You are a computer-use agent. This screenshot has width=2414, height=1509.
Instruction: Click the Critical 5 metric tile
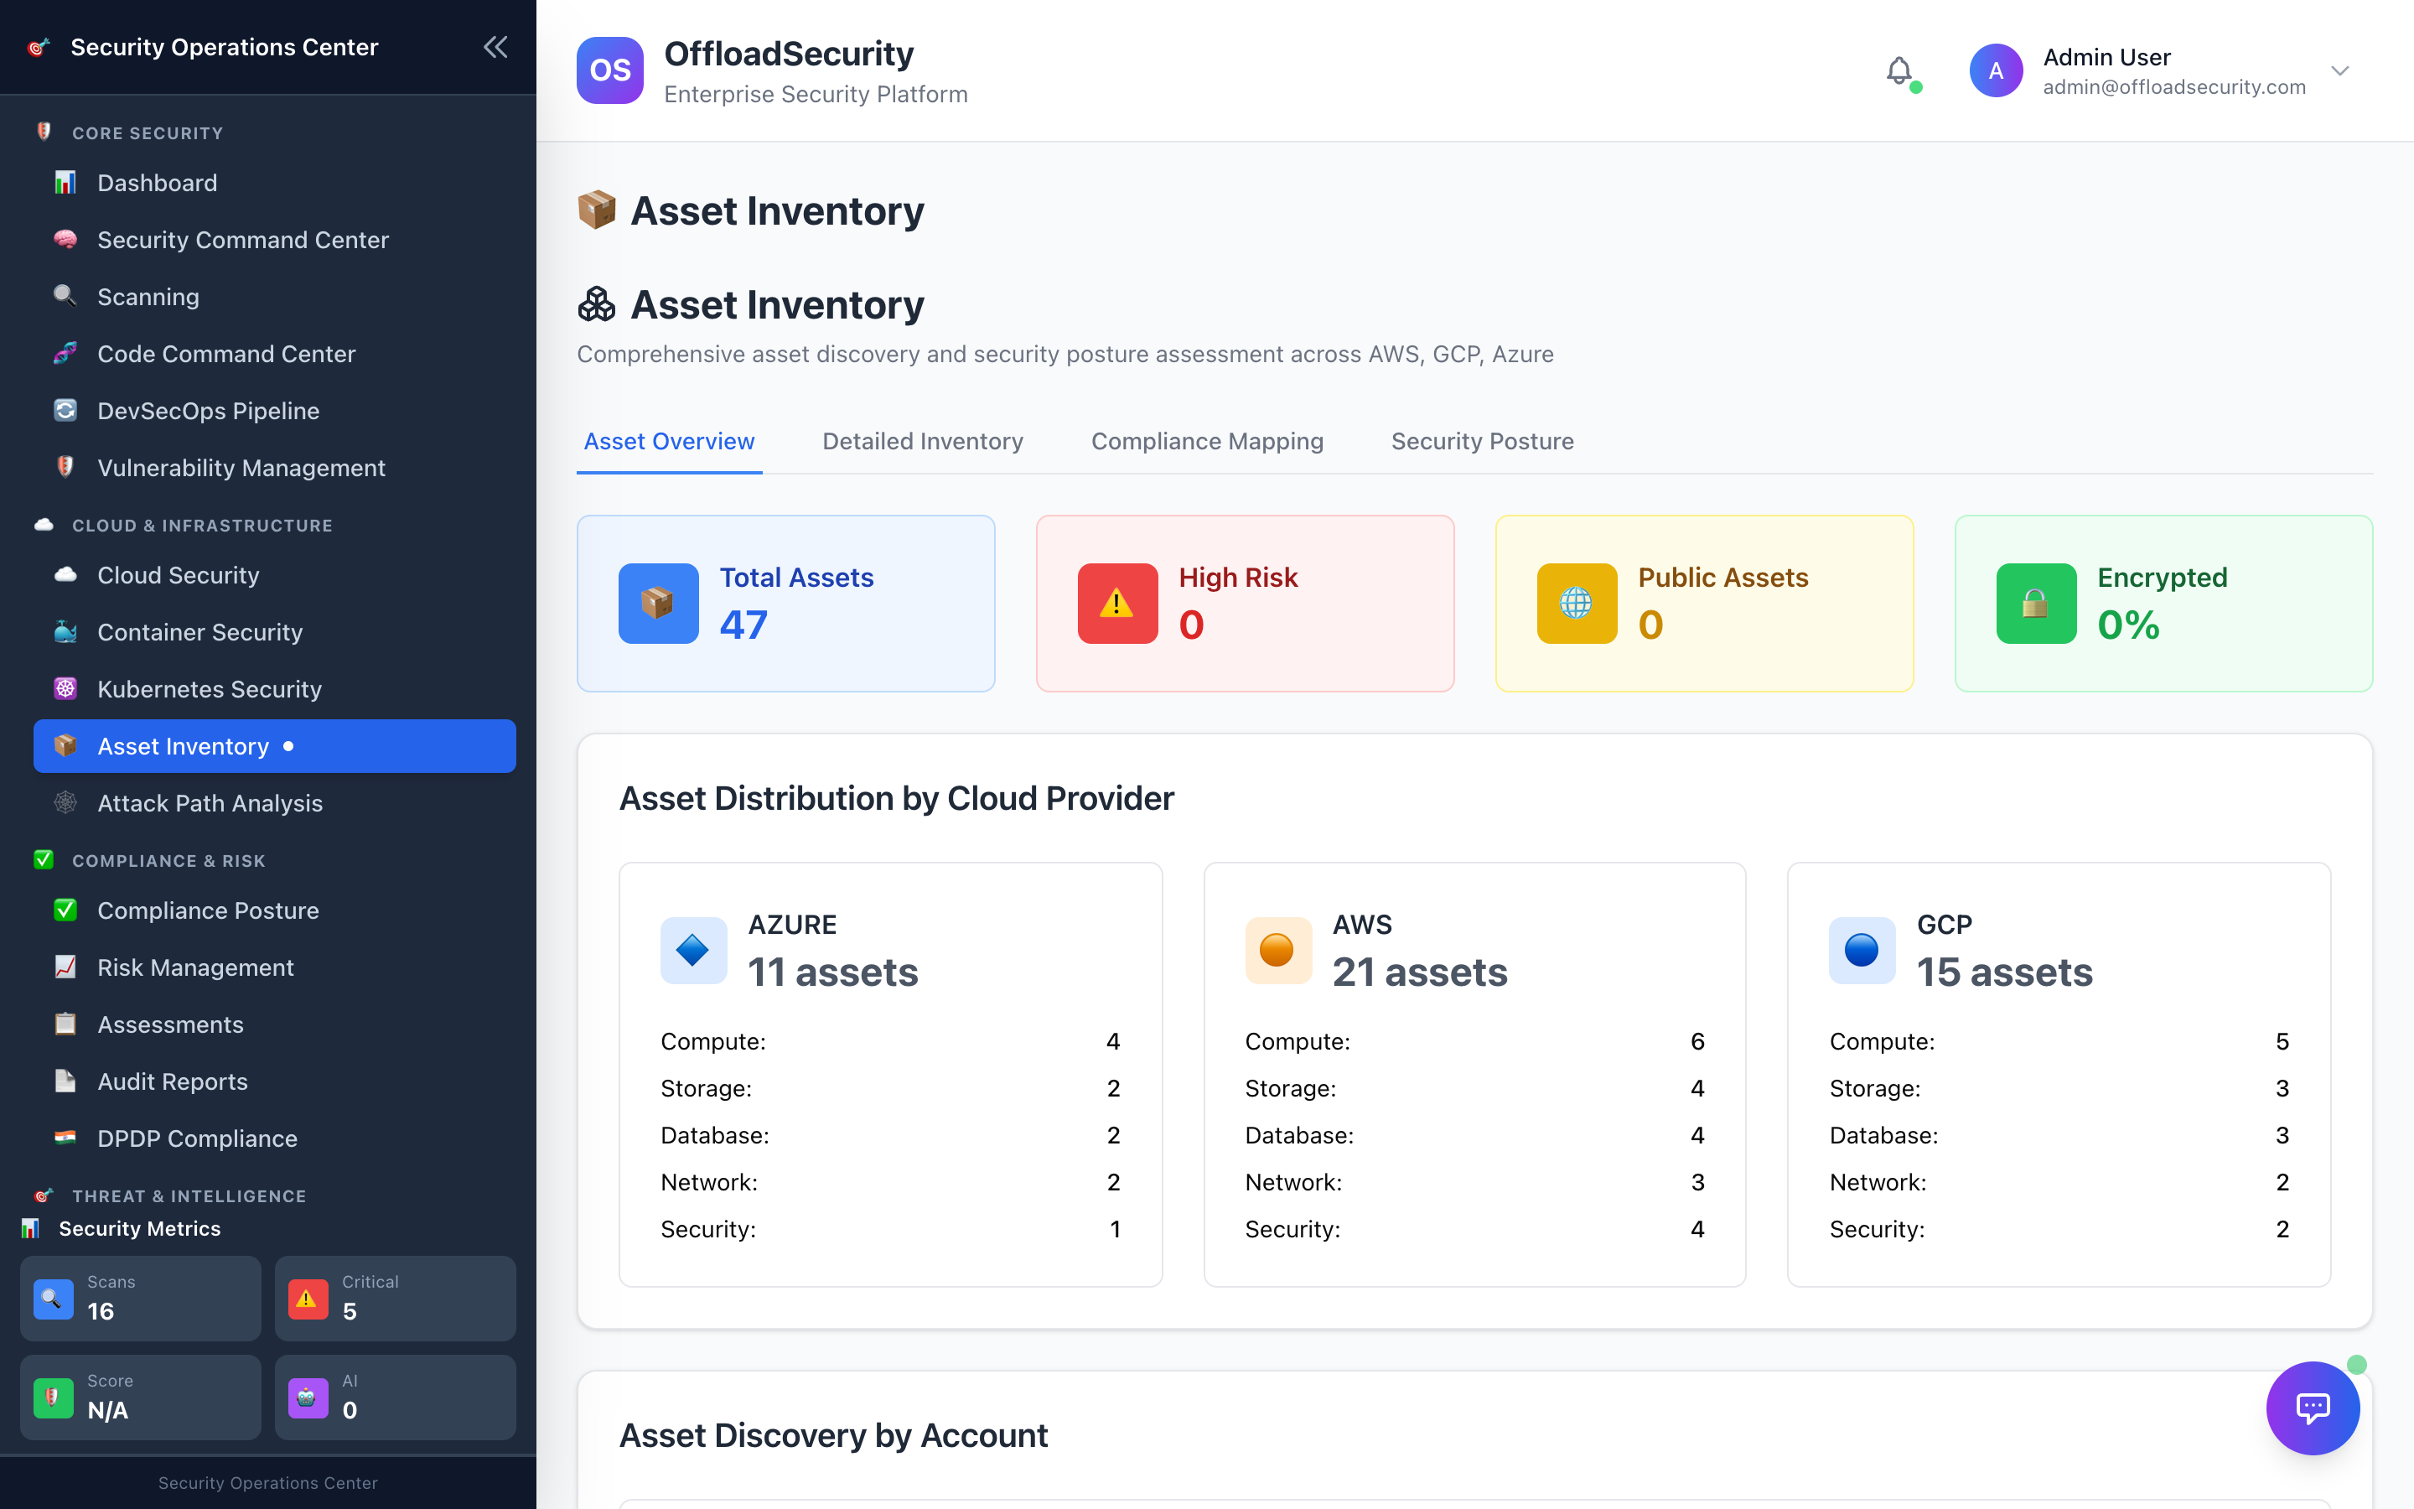pyautogui.click(x=395, y=1298)
